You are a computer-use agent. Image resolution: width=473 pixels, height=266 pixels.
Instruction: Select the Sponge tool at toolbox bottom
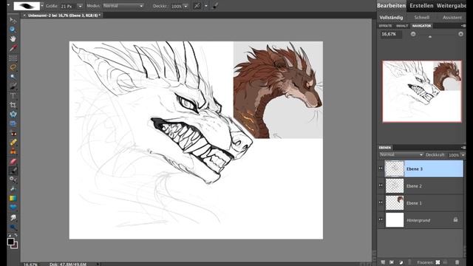(x=13, y=227)
